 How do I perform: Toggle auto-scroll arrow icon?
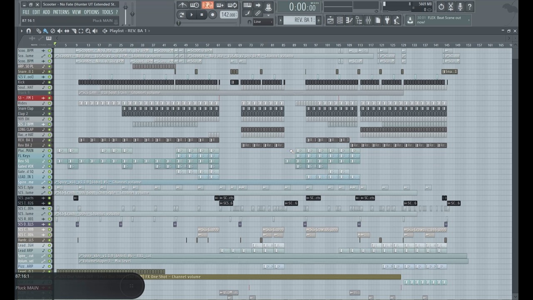258,5
